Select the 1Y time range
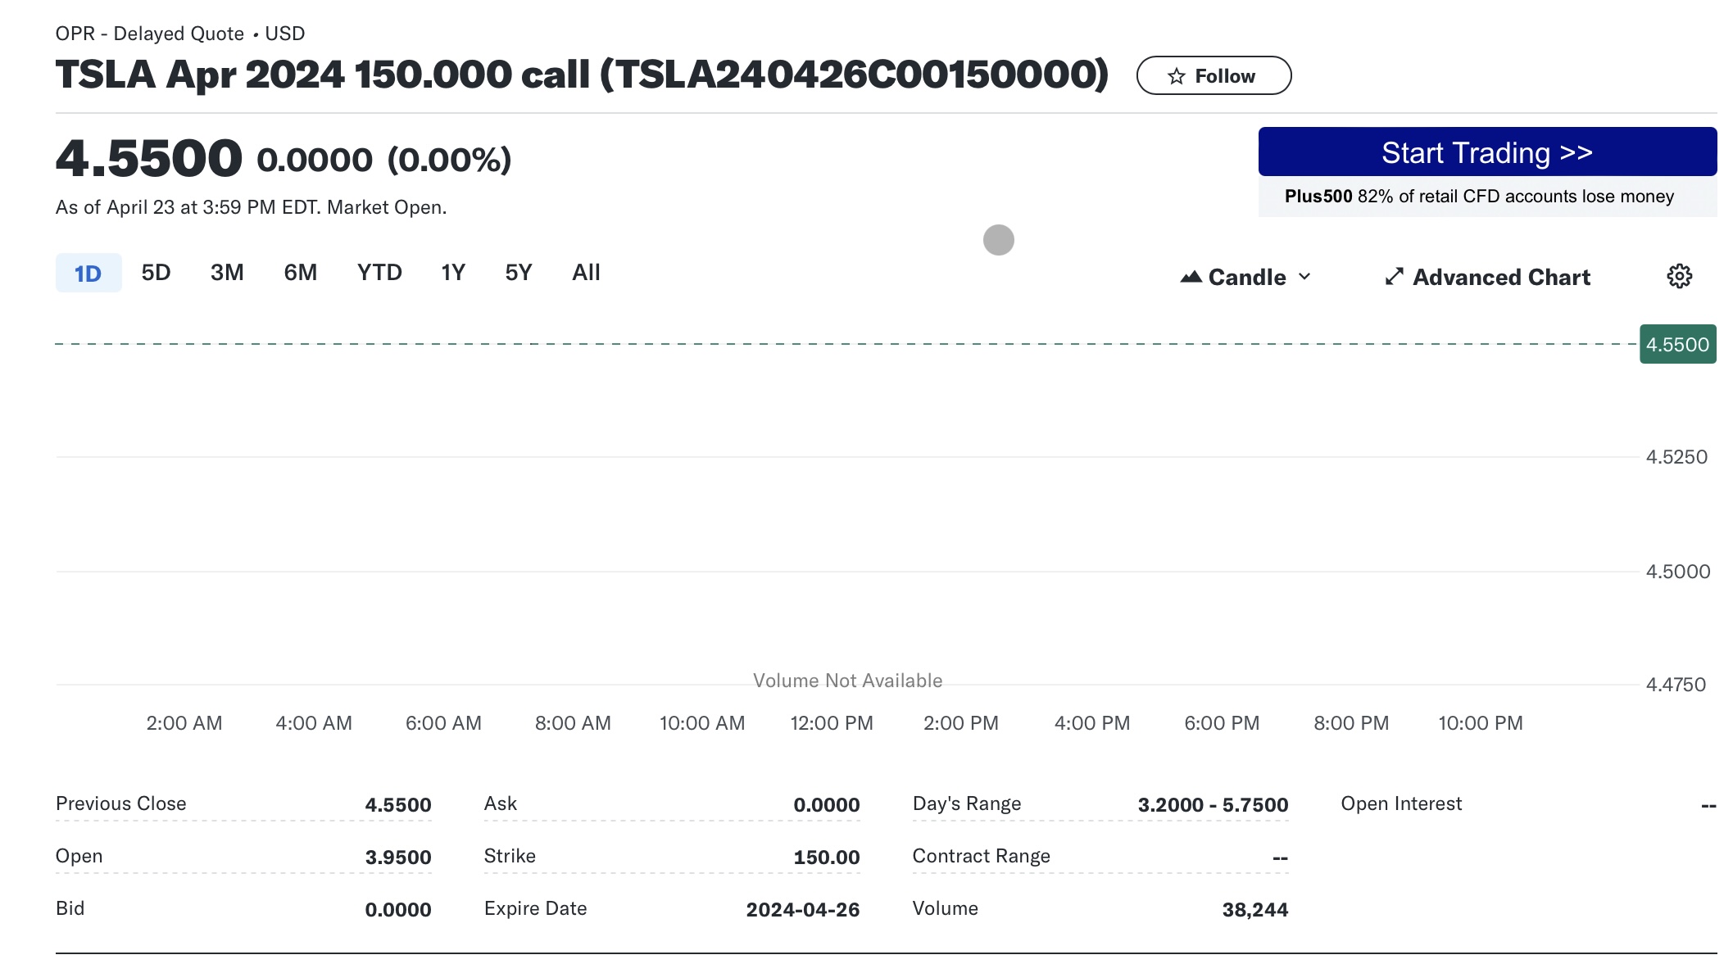1733x964 pixels. [x=453, y=273]
